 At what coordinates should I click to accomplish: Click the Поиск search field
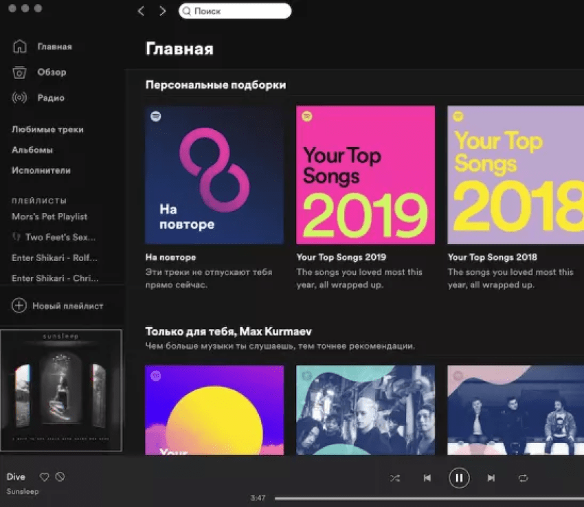235,11
